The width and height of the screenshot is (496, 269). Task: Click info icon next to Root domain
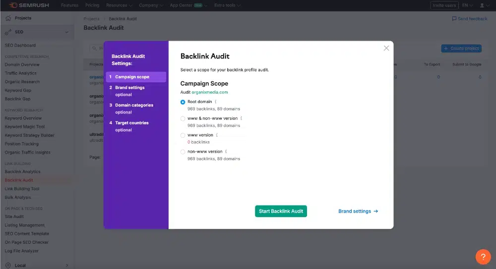point(216,102)
